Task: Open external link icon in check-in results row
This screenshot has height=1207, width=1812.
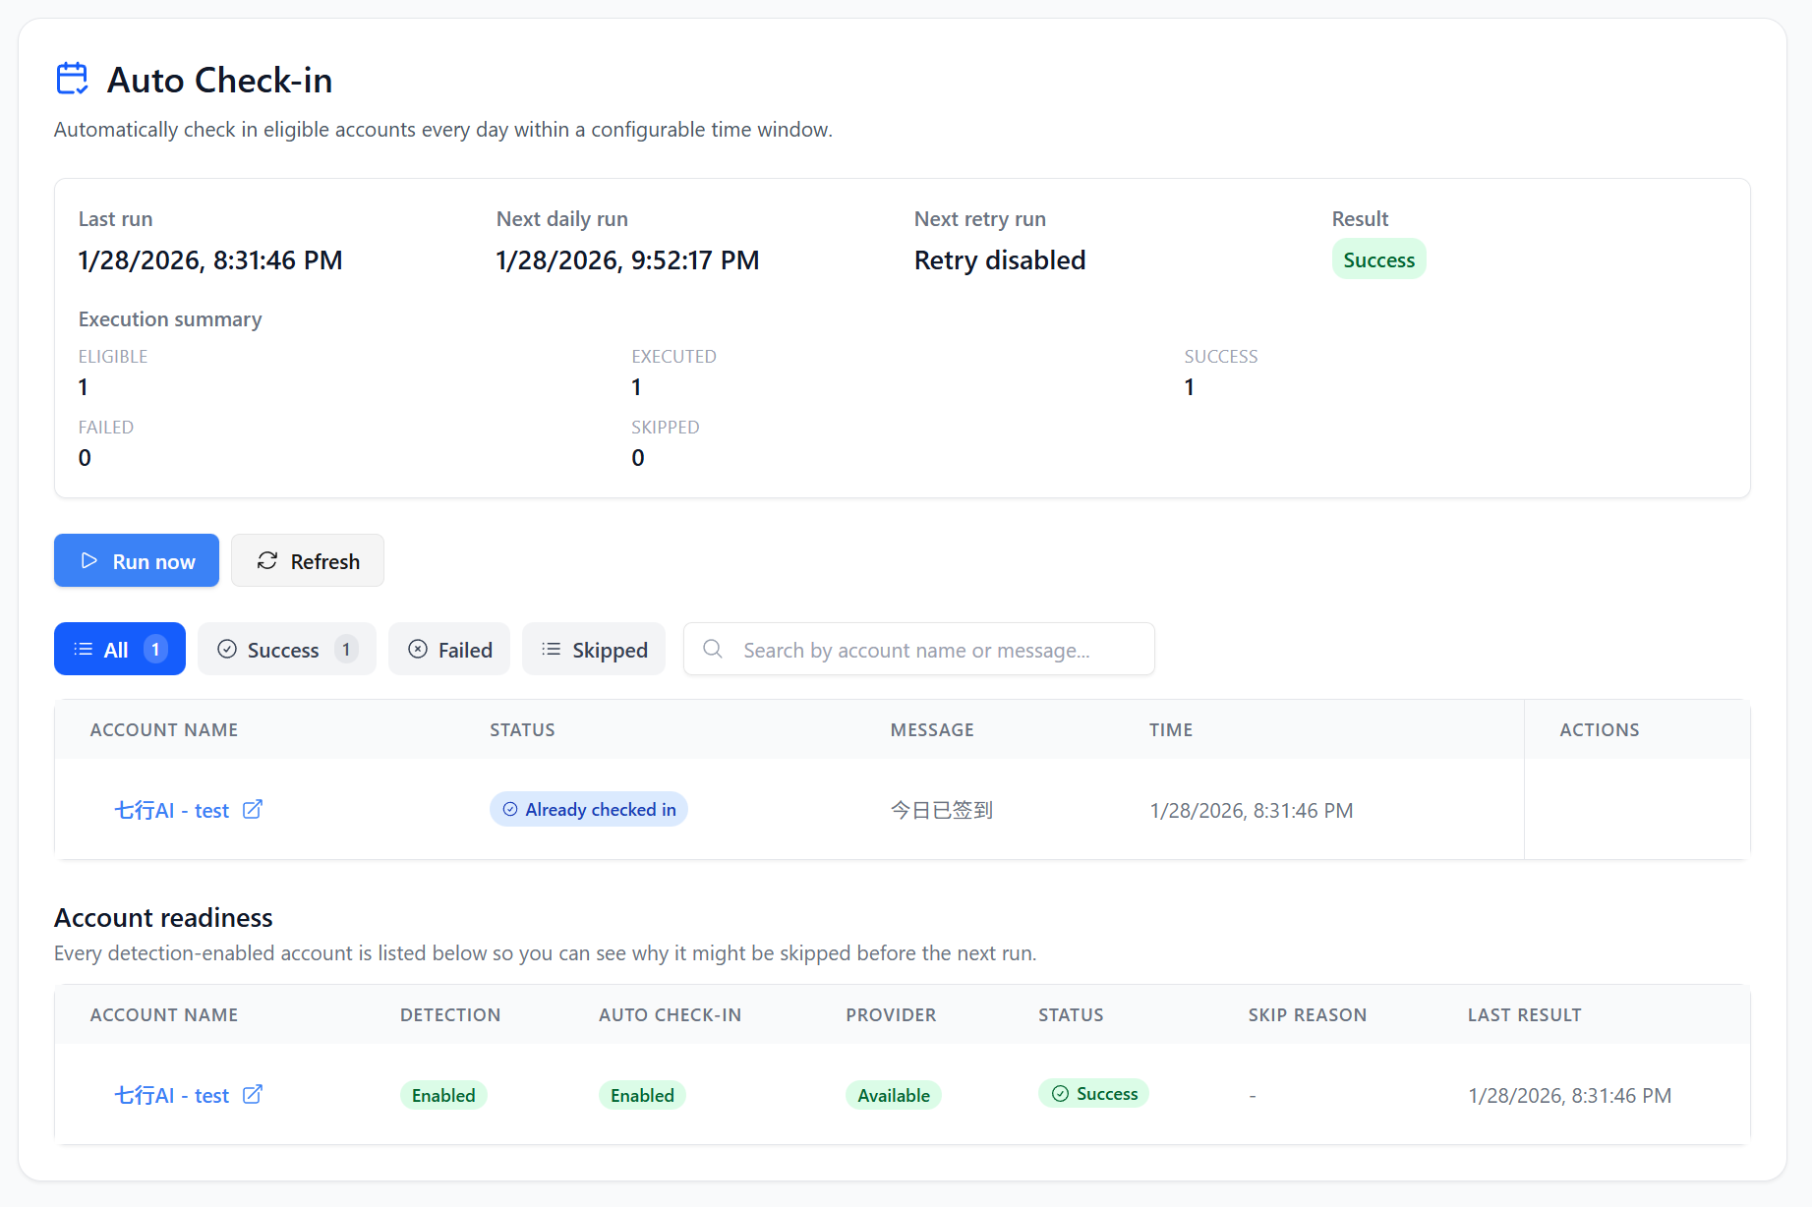Action: click(x=253, y=809)
